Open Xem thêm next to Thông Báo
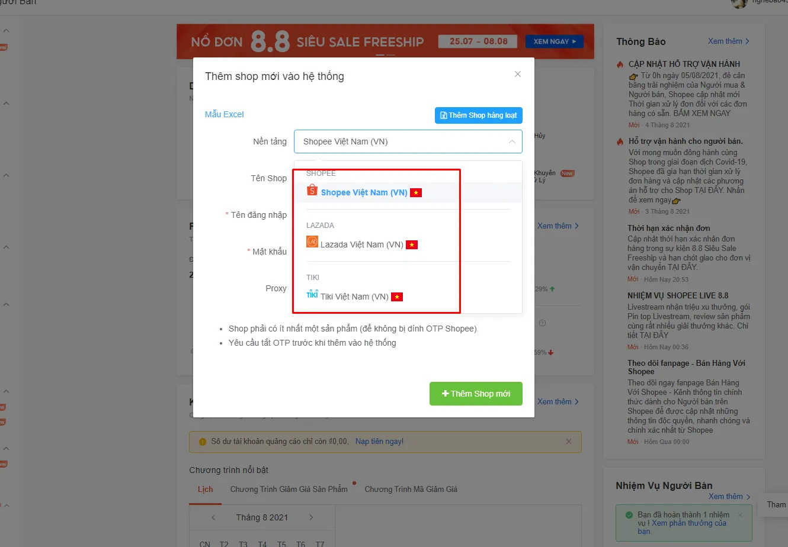The image size is (788, 547). pos(729,41)
